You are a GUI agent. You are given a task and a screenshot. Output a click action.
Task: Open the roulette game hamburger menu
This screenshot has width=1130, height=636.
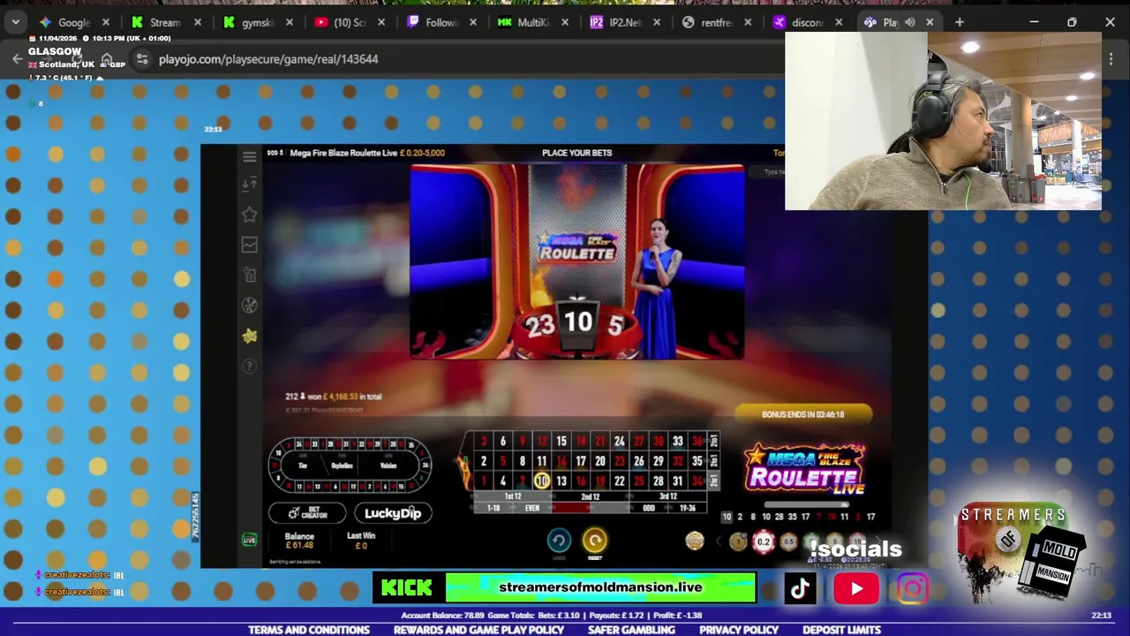[249, 157]
